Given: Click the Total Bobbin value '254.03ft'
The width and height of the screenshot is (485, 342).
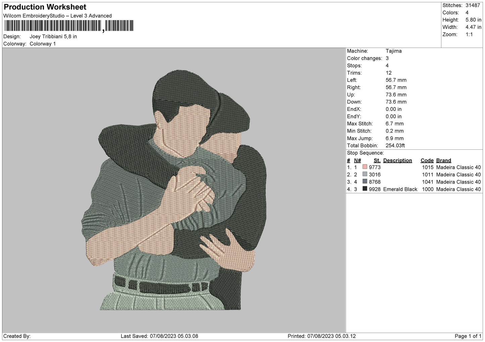Looking at the screenshot, I should point(395,146).
